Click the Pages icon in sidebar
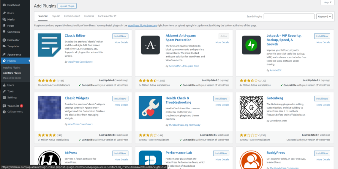The width and height of the screenshot is (338, 169). (x=4, y=26)
